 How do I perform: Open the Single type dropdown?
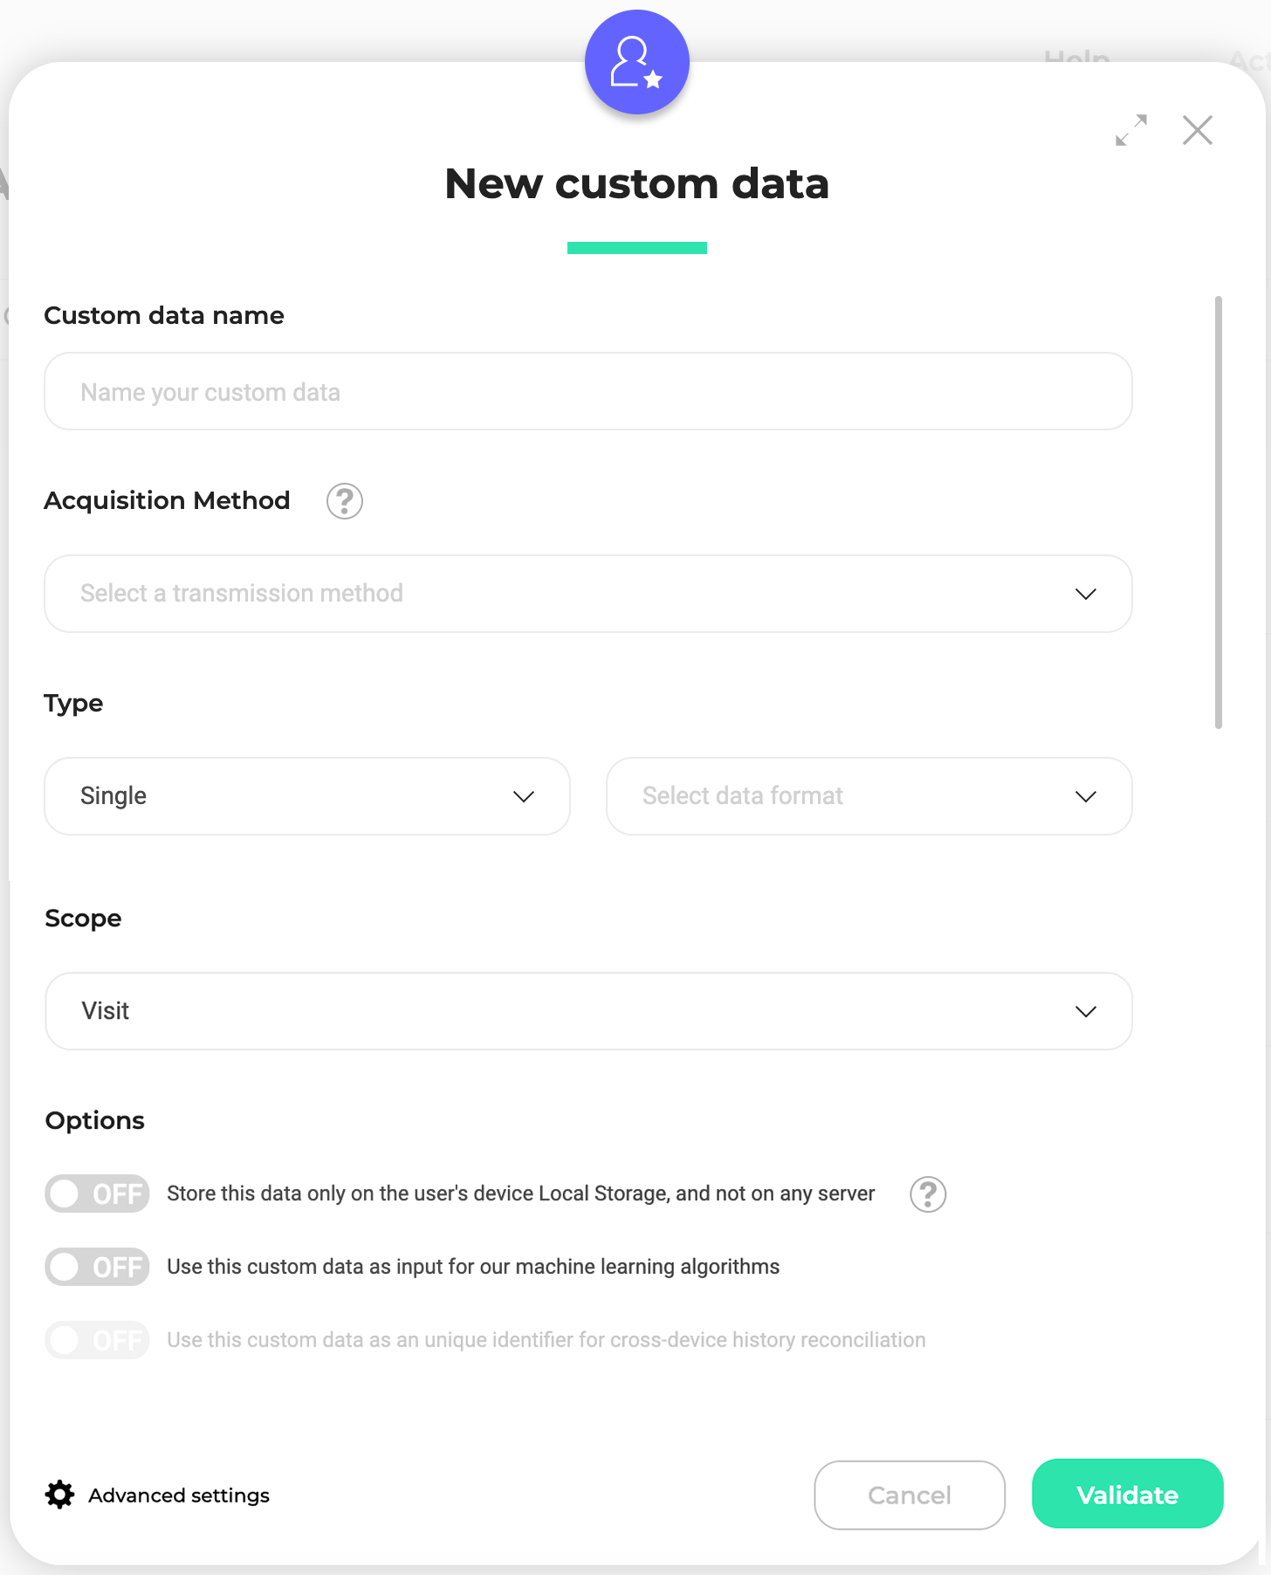[307, 796]
